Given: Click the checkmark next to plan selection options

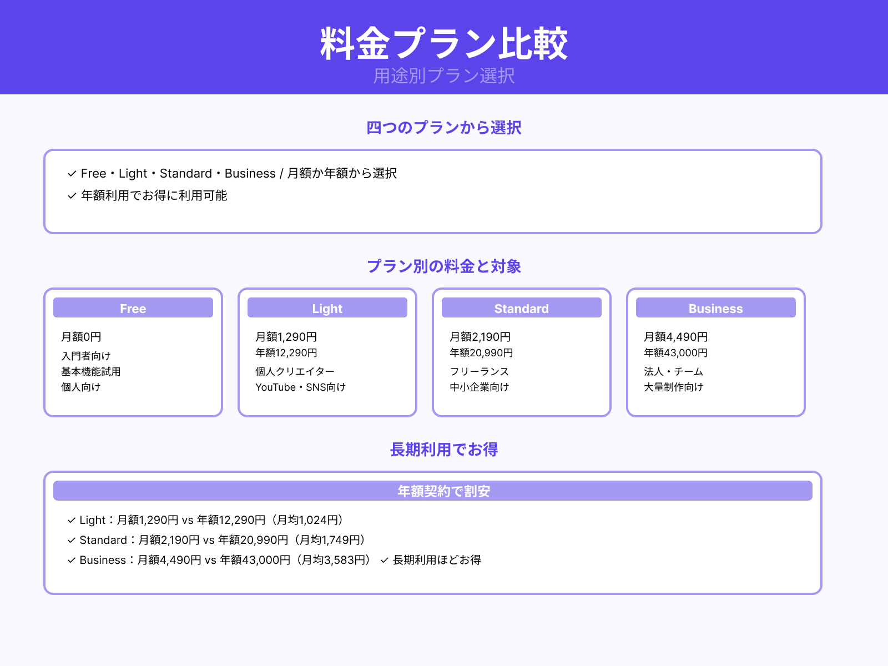Looking at the screenshot, I should tap(71, 174).
